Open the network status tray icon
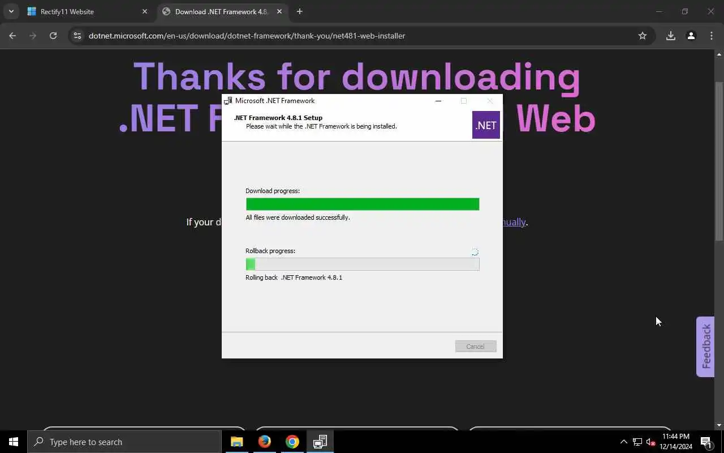This screenshot has height=453, width=724. point(637,442)
